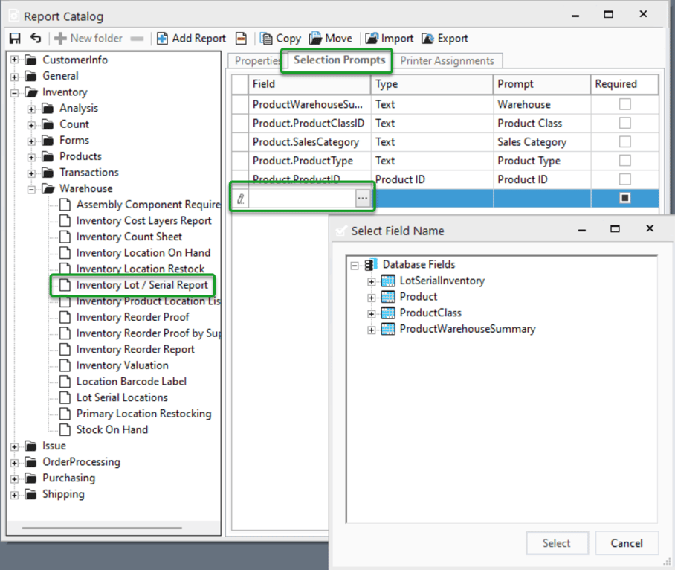675x570 pixels.
Task: Expand the Product node under Database Fields
Action: point(372,298)
